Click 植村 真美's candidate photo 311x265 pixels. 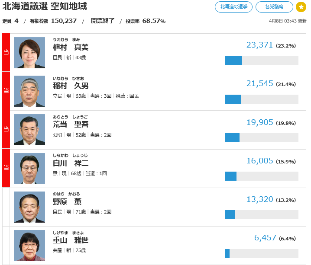tap(29, 53)
